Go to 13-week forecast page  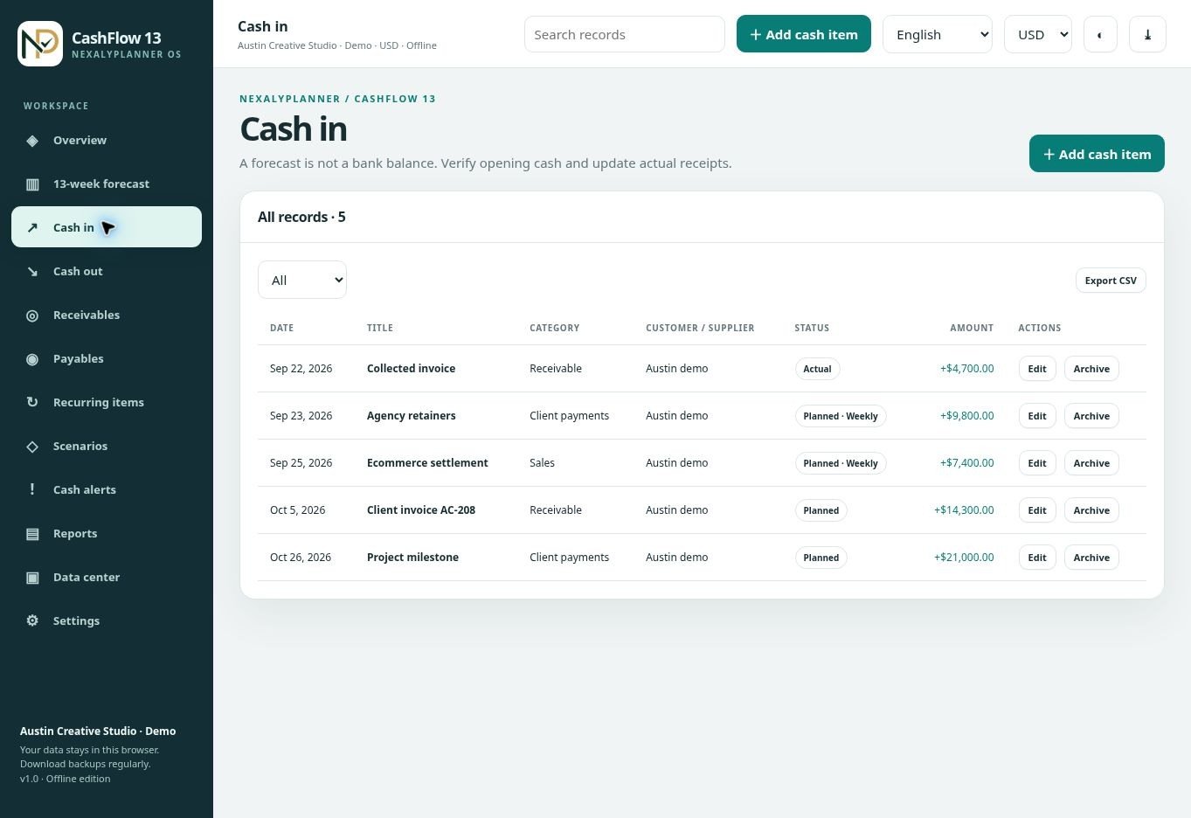107,184
